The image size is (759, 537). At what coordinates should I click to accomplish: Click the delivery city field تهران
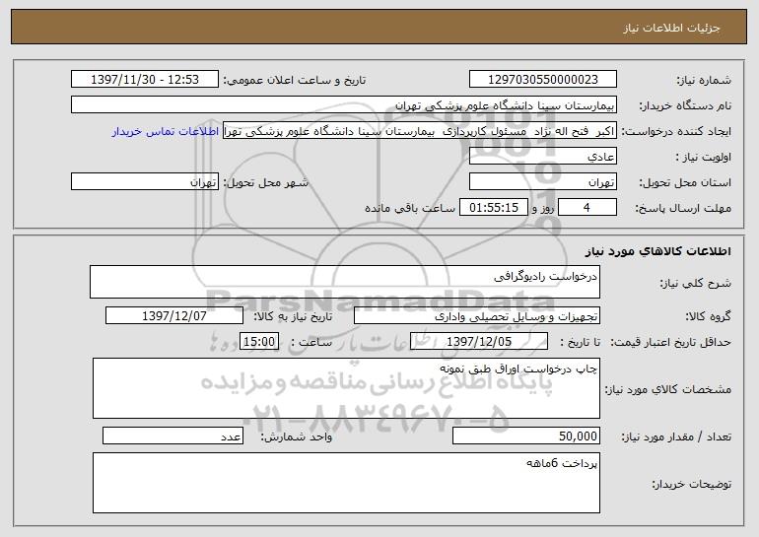click(x=145, y=182)
